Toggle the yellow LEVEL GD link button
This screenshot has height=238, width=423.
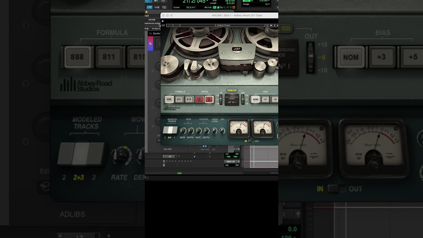(232, 90)
